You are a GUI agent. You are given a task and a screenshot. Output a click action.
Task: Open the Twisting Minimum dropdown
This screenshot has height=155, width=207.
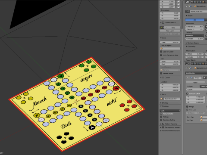click(194, 35)
